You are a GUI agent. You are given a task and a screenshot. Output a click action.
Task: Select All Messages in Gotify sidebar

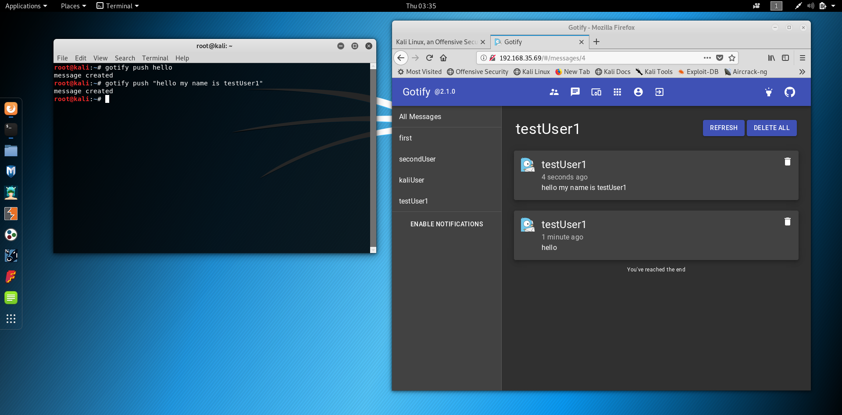[x=446, y=116]
